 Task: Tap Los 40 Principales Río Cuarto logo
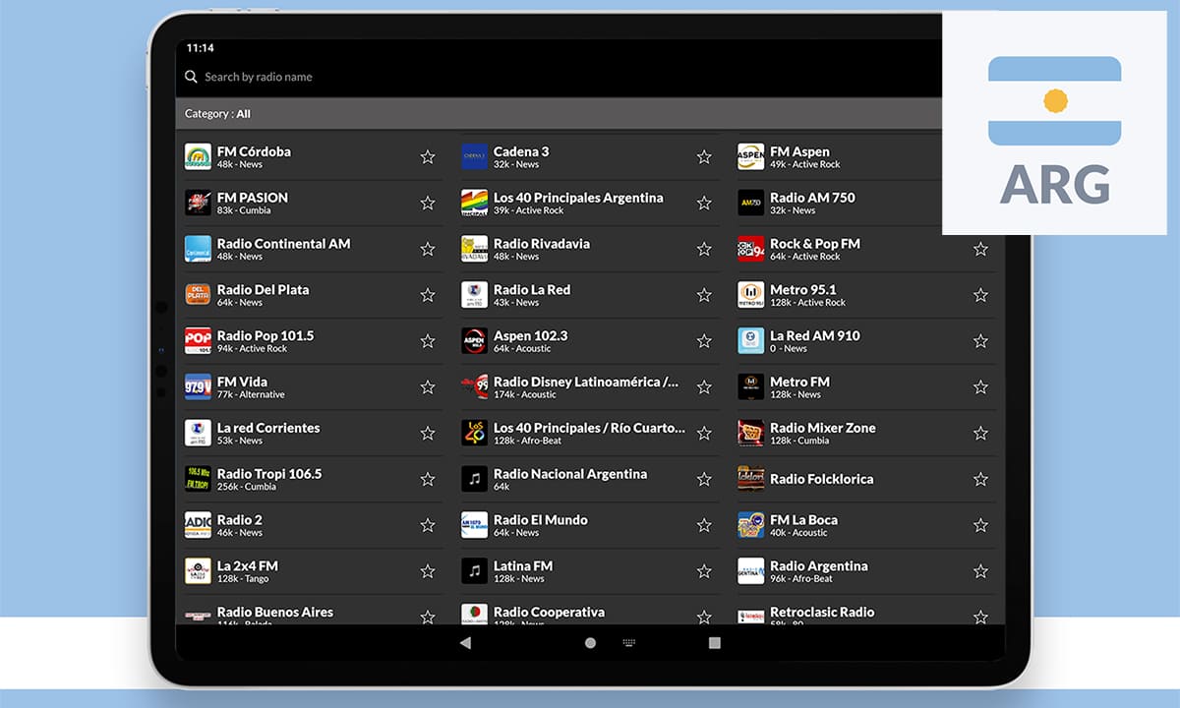pos(474,434)
